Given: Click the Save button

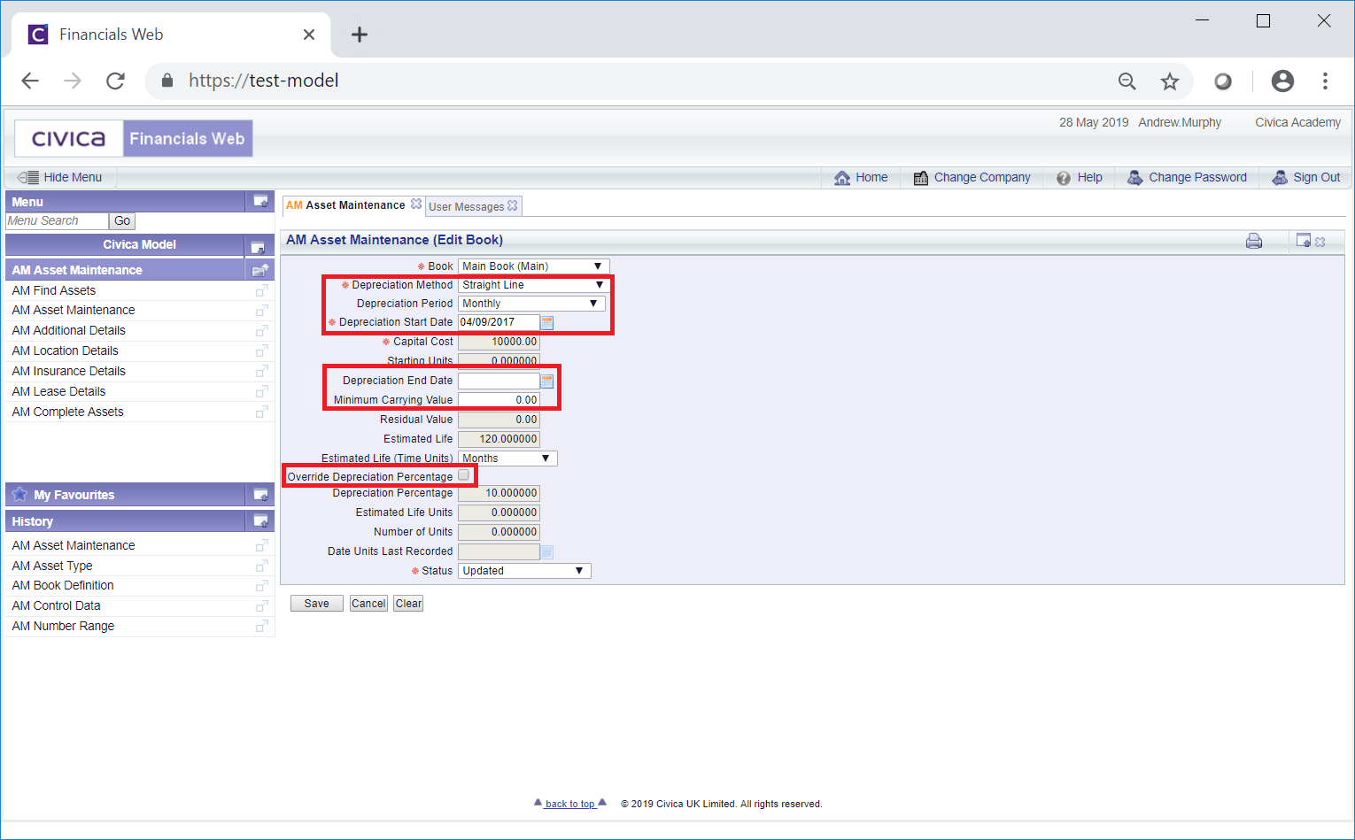Looking at the screenshot, I should coord(316,604).
